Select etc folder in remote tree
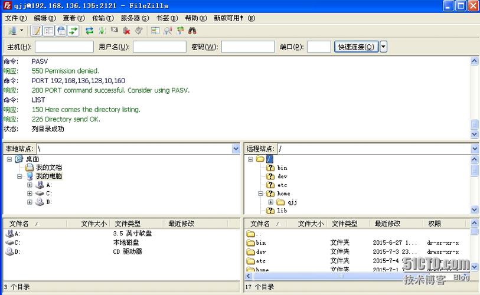This screenshot has width=480, height=295. [x=282, y=185]
